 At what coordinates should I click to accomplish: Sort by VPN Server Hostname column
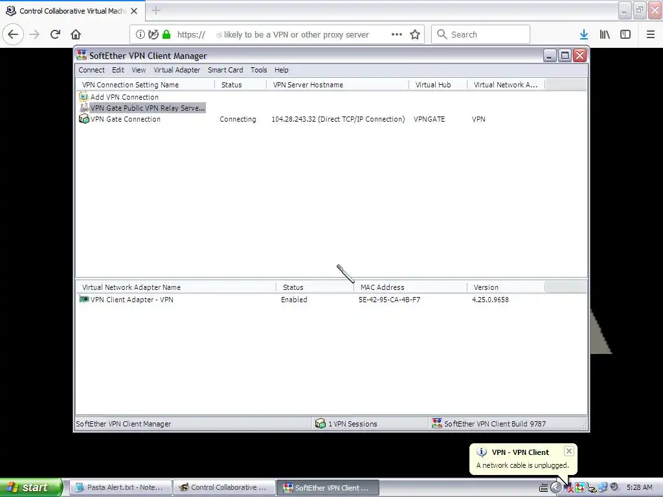[338, 85]
